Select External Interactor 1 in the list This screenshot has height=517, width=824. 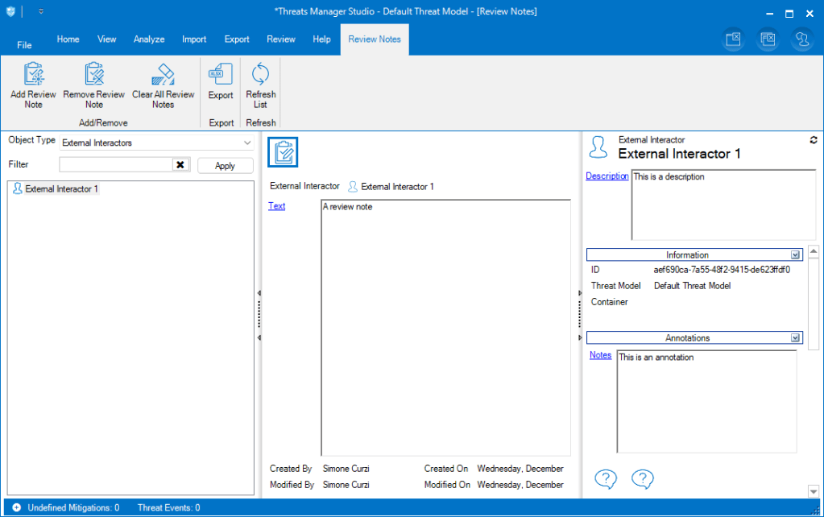(x=61, y=189)
